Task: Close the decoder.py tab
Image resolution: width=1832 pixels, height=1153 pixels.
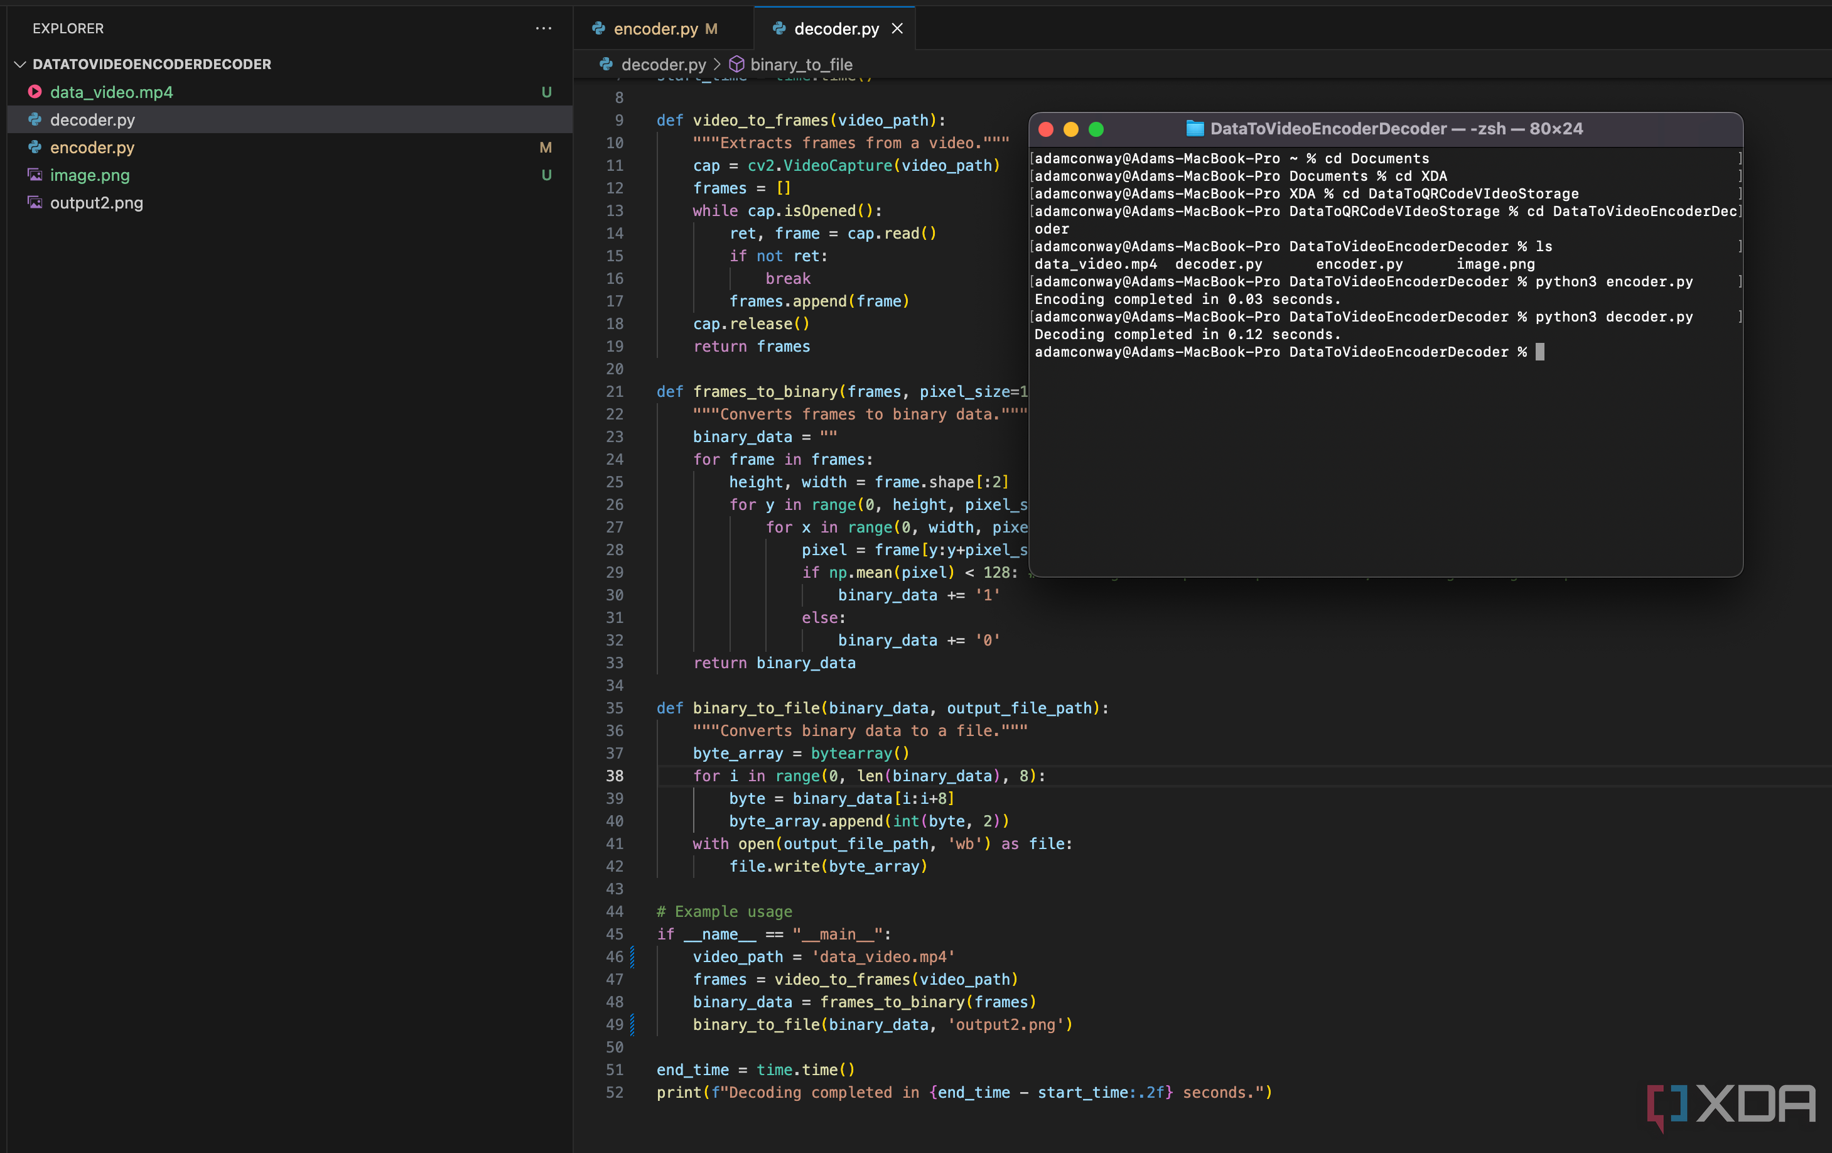Action: tap(898, 28)
